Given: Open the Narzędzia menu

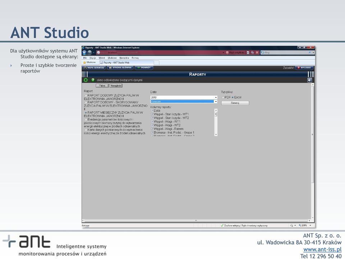Looking at the screenshot, I should 124,58.
